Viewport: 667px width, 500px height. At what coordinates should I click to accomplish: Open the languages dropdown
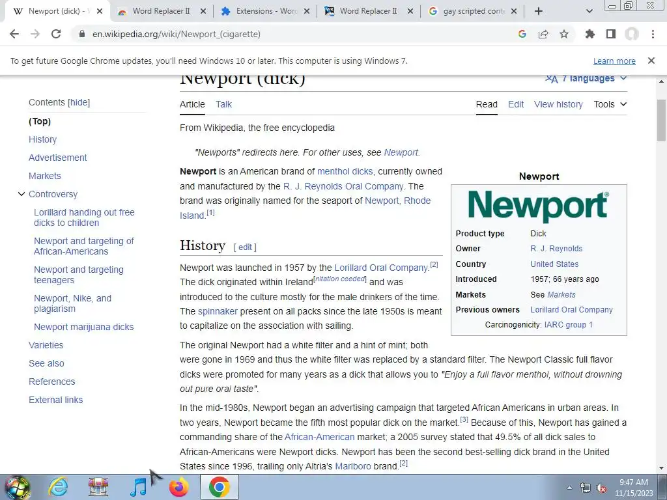tap(586, 79)
